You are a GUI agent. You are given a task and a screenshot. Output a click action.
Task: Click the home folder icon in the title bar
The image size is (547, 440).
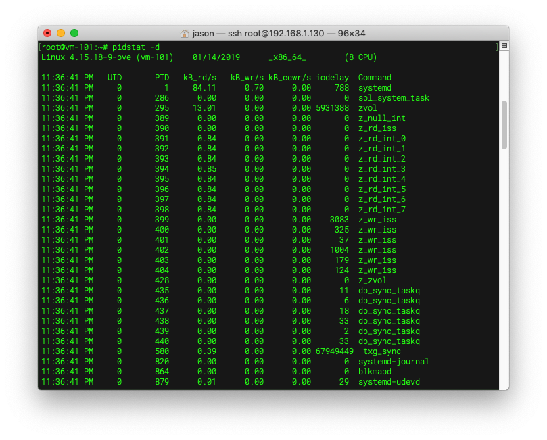click(184, 34)
